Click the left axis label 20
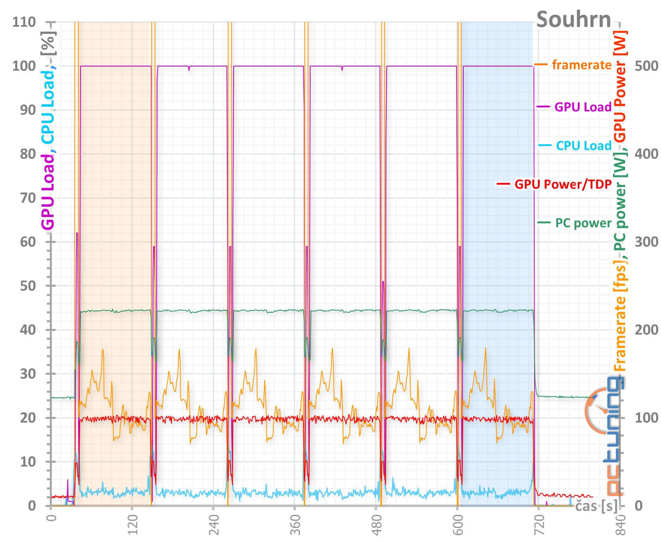Screen dimensions: 661x542 click(28, 418)
